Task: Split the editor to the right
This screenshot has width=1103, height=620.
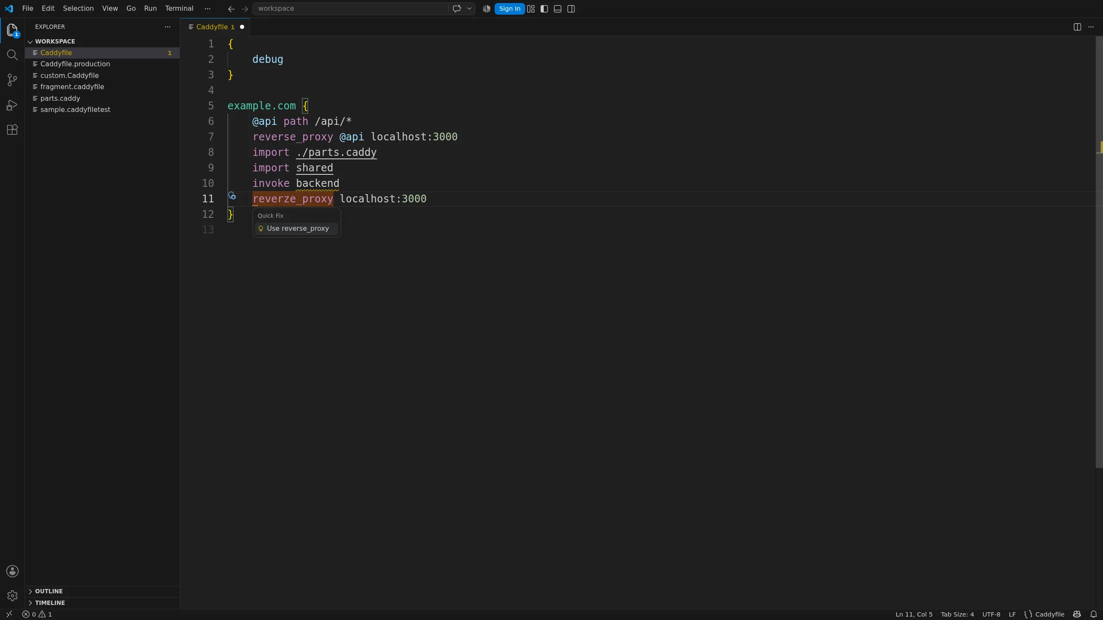Action: point(1077,27)
